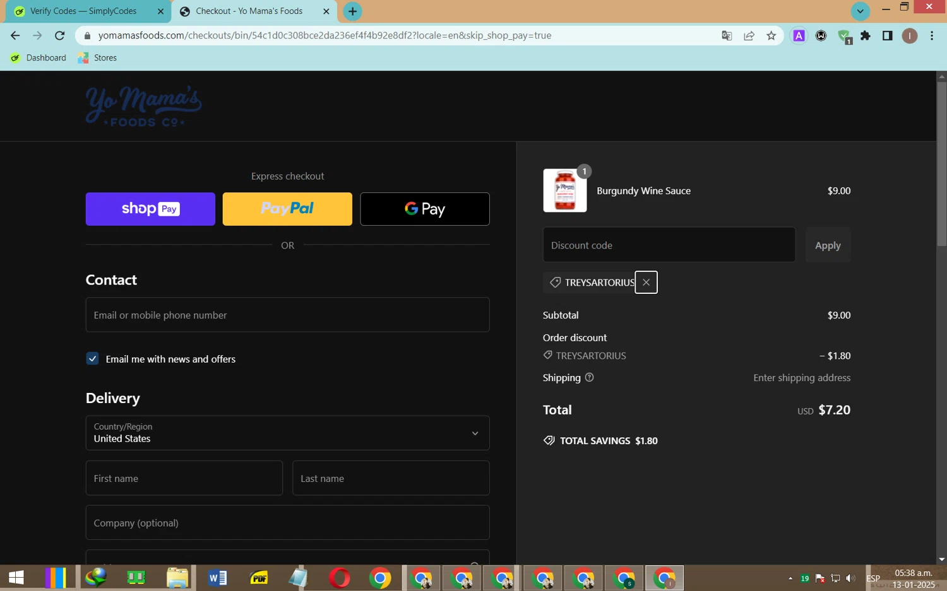
Task: Click the Burgundy Wine Sauce name
Action: pos(643,190)
